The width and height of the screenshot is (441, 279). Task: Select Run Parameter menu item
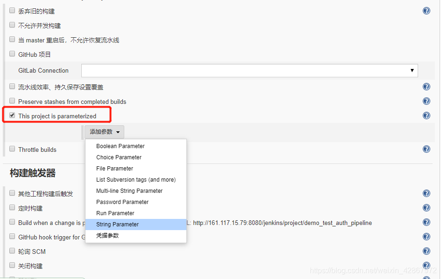tap(136, 213)
